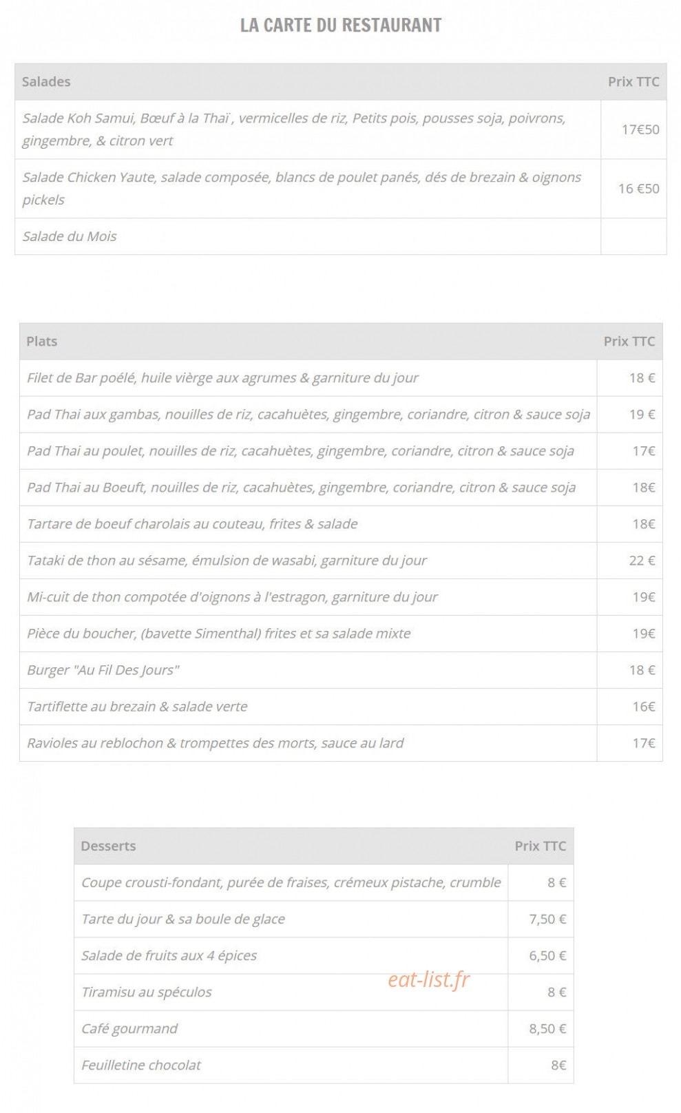The height and width of the screenshot is (1113, 681).
Task: Click the Salade Koh Samui row
Action: pyautogui.click(x=341, y=129)
